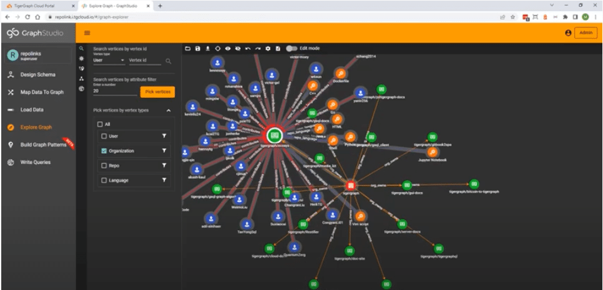
Task: Click the Jupyter Notebook language node
Action: click(433, 152)
